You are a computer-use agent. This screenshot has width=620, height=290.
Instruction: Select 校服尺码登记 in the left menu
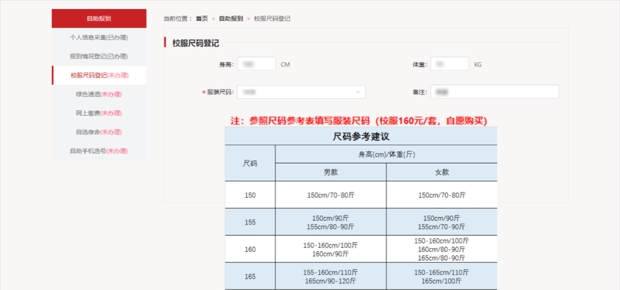(99, 75)
